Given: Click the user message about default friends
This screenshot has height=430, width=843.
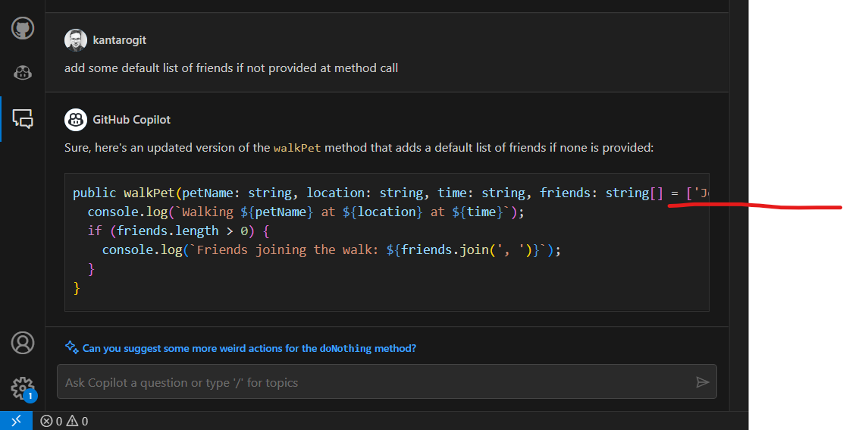Looking at the screenshot, I should pos(231,68).
